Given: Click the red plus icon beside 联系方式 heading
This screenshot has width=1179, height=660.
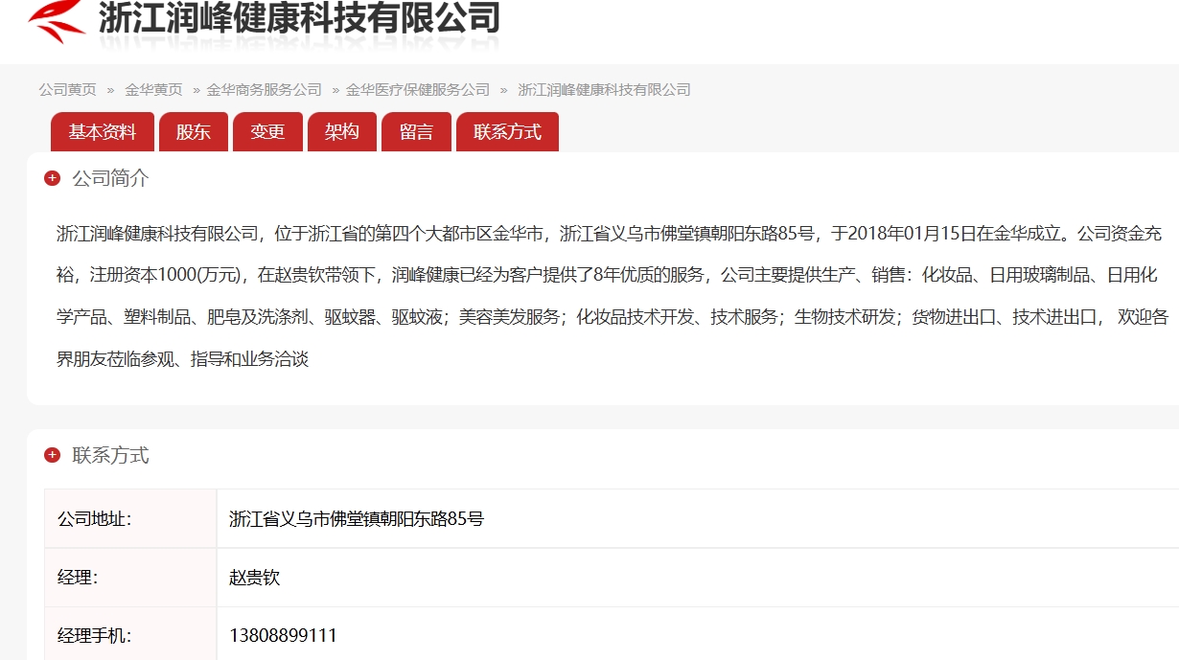Looking at the screenshot, I should [x=53, y=455].
